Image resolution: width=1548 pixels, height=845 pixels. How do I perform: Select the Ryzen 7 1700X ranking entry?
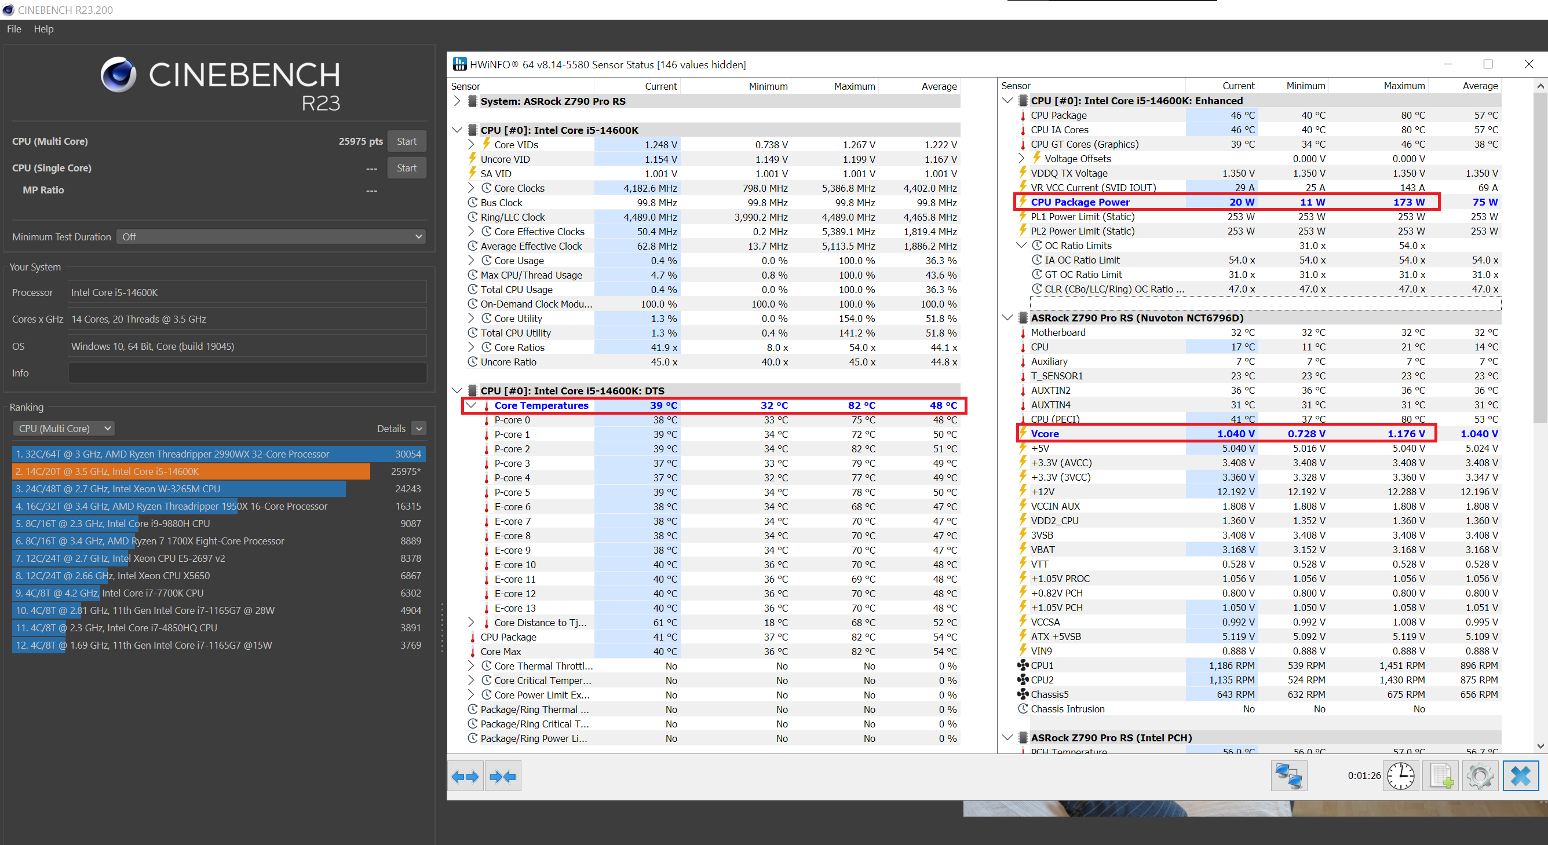(218, 540)
